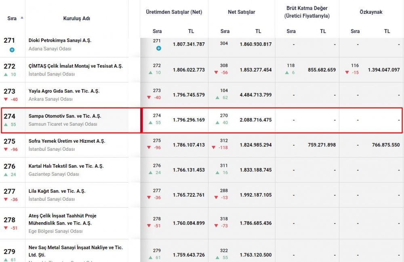
Task: Click the TL subheader under Net Satışlar
Action: tap(258, 31)
